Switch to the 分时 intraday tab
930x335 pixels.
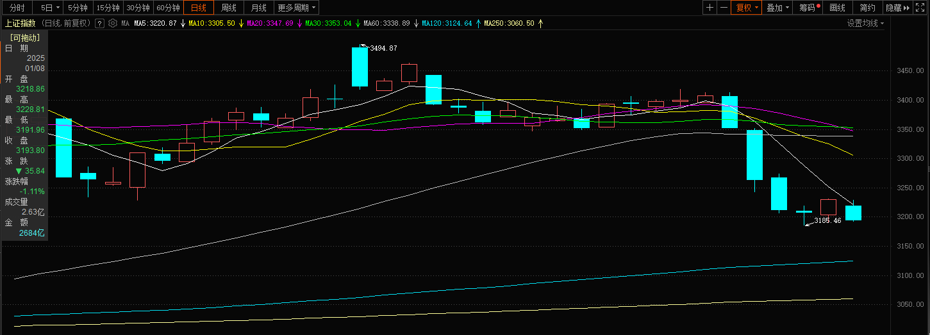coord(17,8)
